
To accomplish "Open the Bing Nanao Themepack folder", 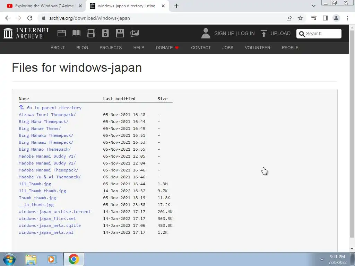I will 45,149.
